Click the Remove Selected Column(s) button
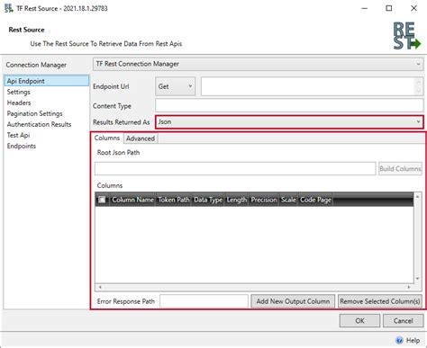The height and width of the screenshot is (348, 427). tap(380, 301)
